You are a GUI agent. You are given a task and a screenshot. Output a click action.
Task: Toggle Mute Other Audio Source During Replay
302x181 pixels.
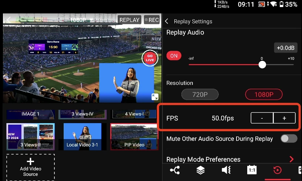[x=289, y=139]
